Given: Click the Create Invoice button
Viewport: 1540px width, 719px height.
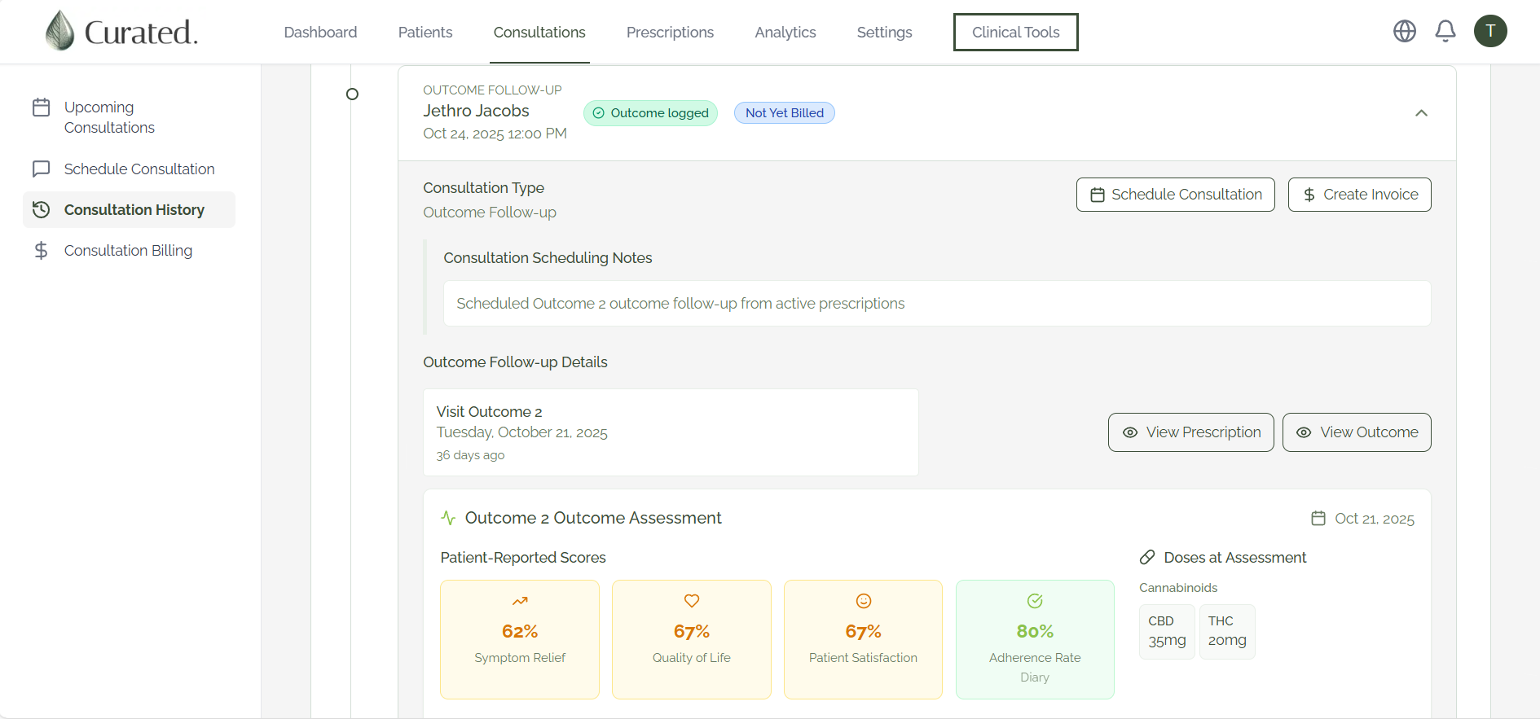Looking at the screenshot, I should [1359, 195].
